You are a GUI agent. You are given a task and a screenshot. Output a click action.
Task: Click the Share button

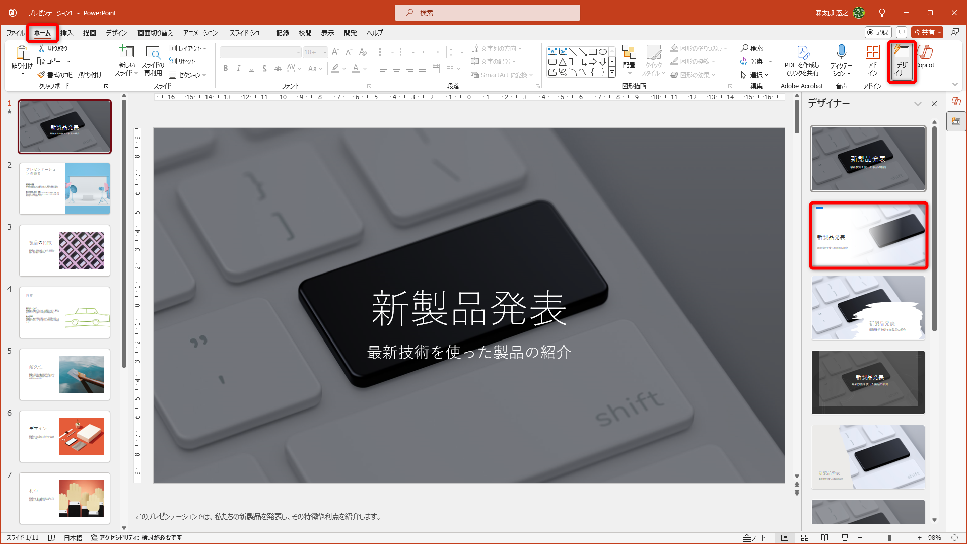click(924, 32)
